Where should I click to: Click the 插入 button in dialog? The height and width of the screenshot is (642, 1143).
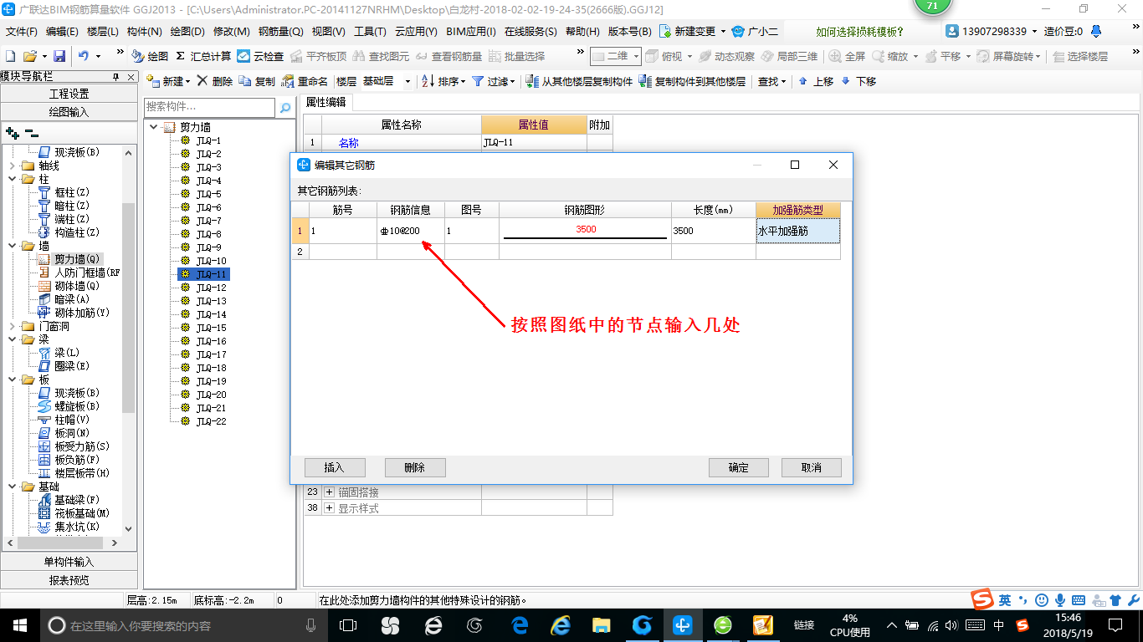click(x=334, y=467)
